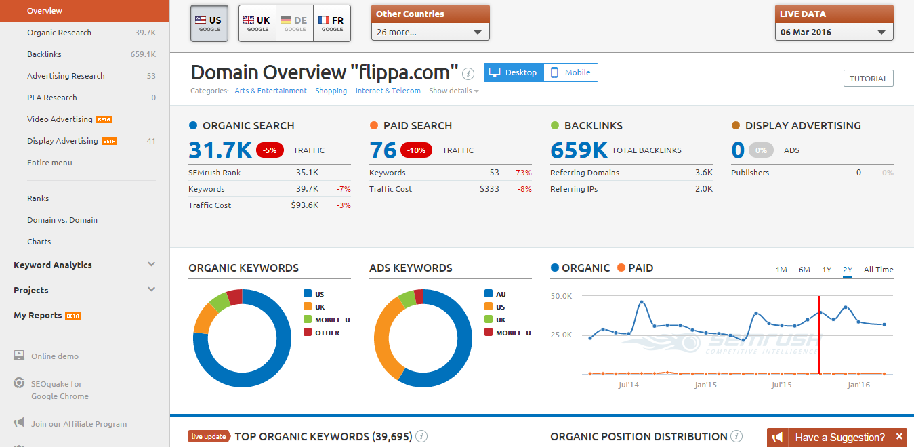Switch to Mobile view
914x447 pixels.
(570, 72)
